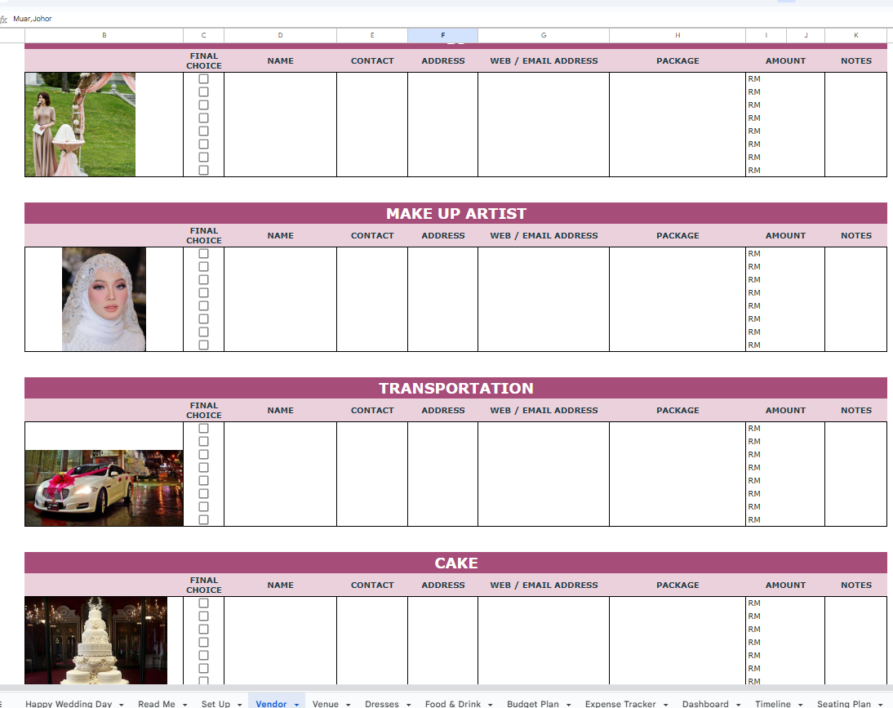Viewport: 893px width, 708px height.
Task: Open dropdown arrow beside Happy Wedding Day tab
Action: tap(121, 704)
